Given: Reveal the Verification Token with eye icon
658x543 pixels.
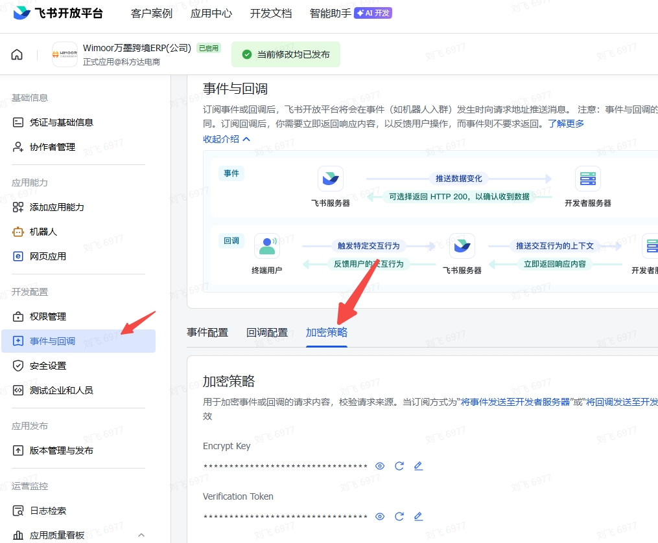Looking at the screenshot, I should pyautogui.click(x=380, y=516).
